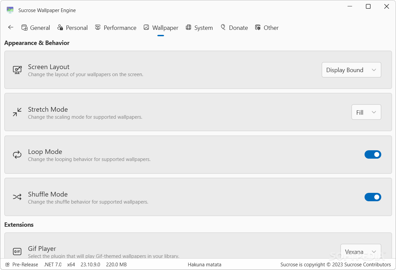Click the x64 architecture text

(71, 264)
